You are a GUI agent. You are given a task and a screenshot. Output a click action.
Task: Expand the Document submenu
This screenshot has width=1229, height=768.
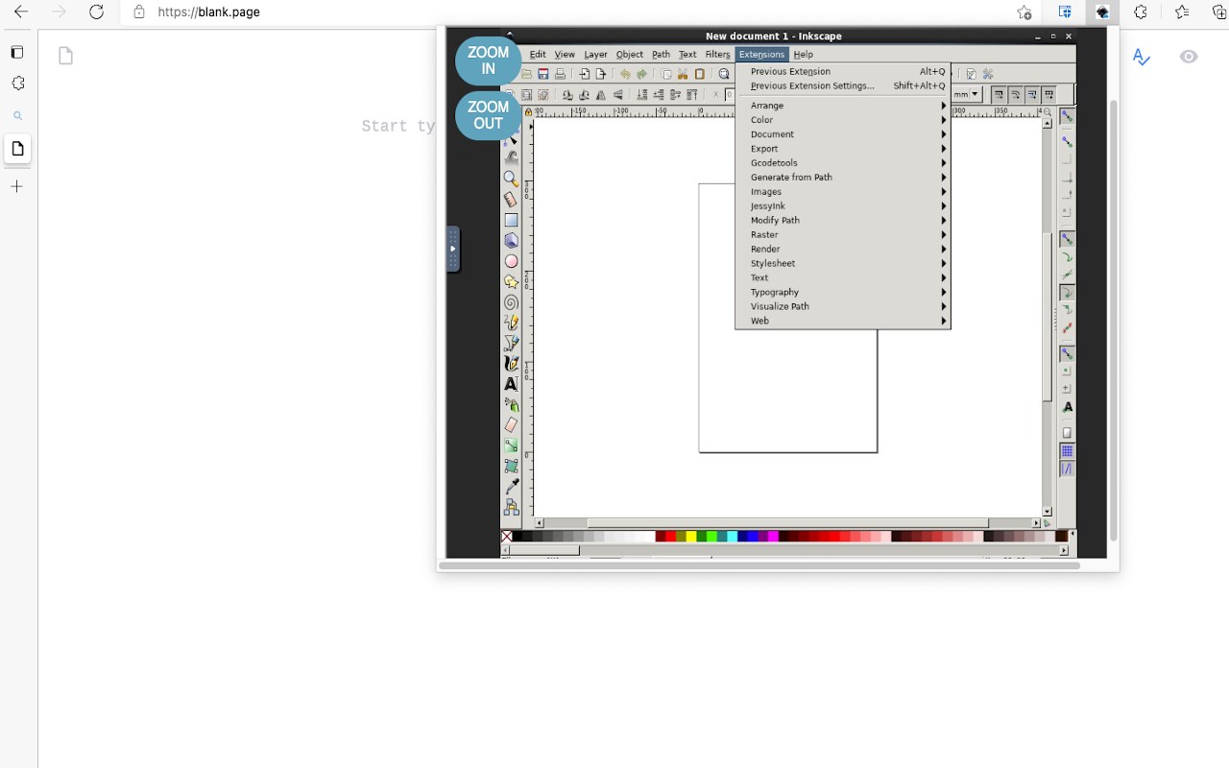pyautogui.click(x=843, y=134)
